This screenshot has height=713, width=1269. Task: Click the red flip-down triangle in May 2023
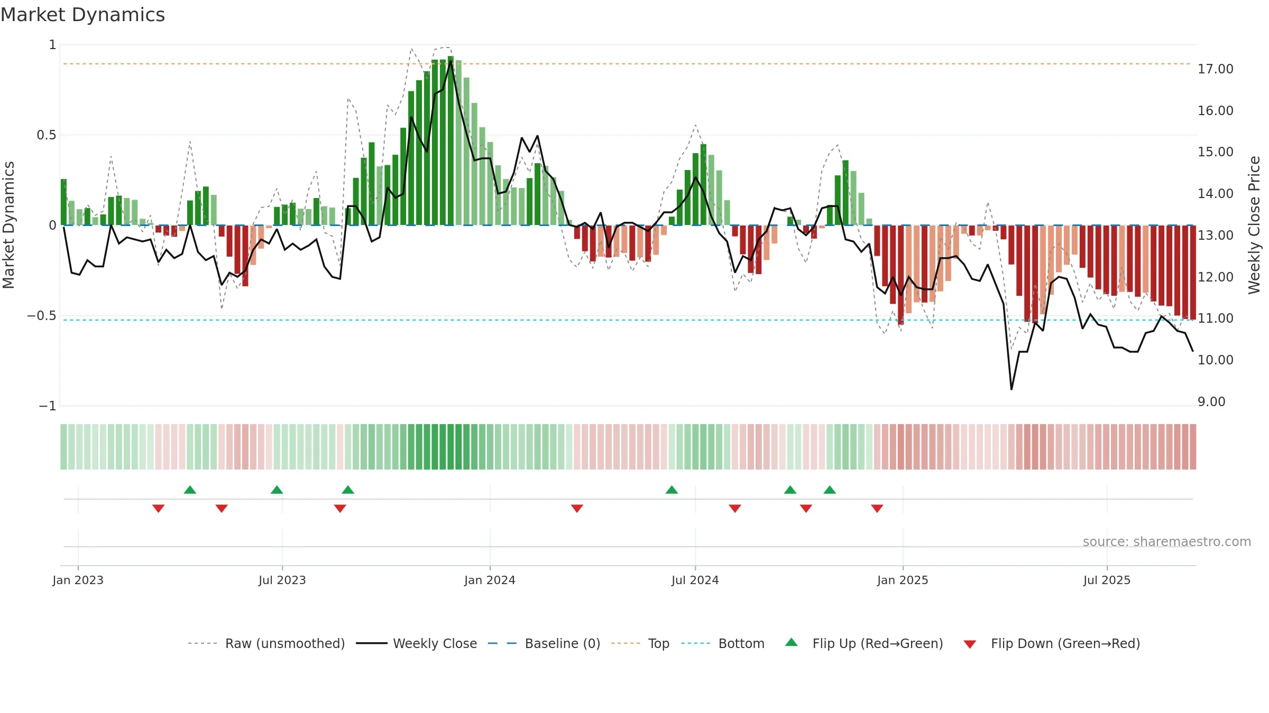pyautogui.click(x=222, y=508)
